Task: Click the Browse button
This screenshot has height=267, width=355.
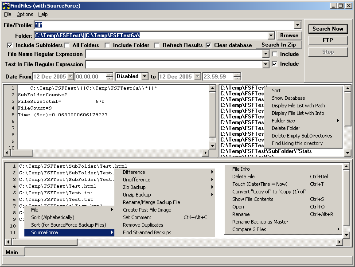Action: pyautogui.click(x=289, y=35)
